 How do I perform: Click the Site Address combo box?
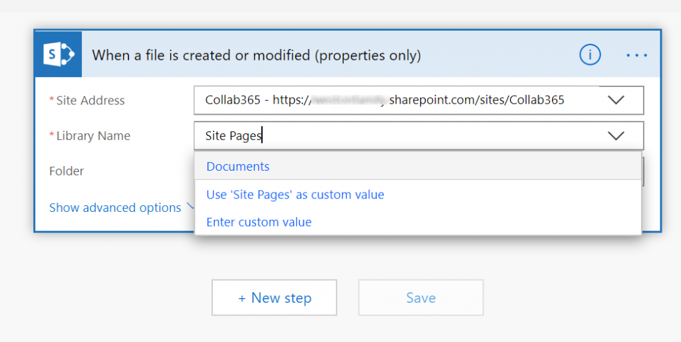[x=419, y=100]
